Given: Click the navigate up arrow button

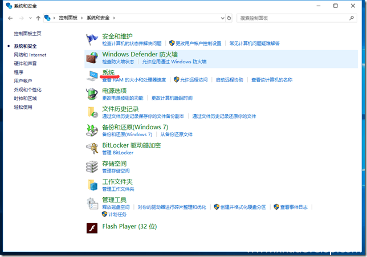Looking at the screenshot, I should pos(38,18).
